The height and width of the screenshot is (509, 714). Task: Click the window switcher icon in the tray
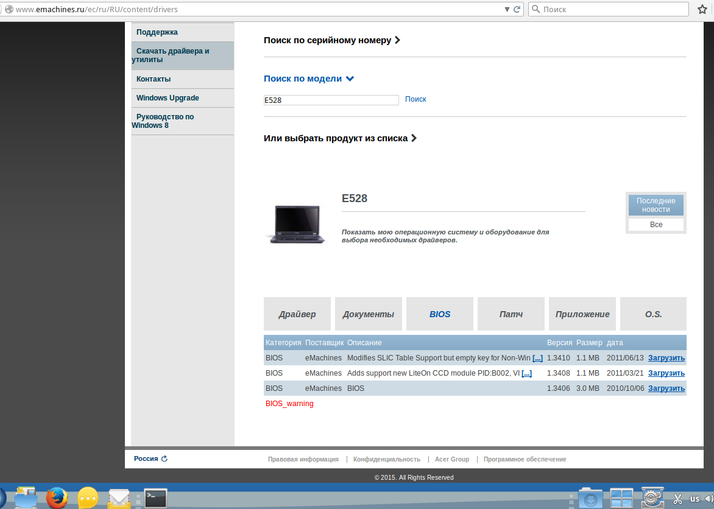[621, 498]
